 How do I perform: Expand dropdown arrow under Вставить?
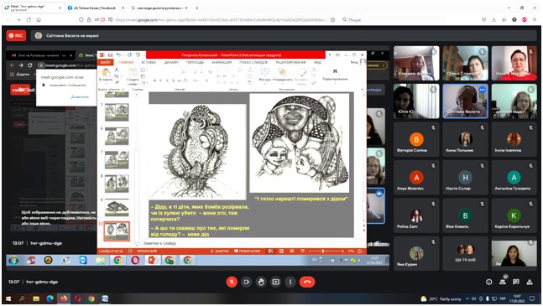pos(106,83)
